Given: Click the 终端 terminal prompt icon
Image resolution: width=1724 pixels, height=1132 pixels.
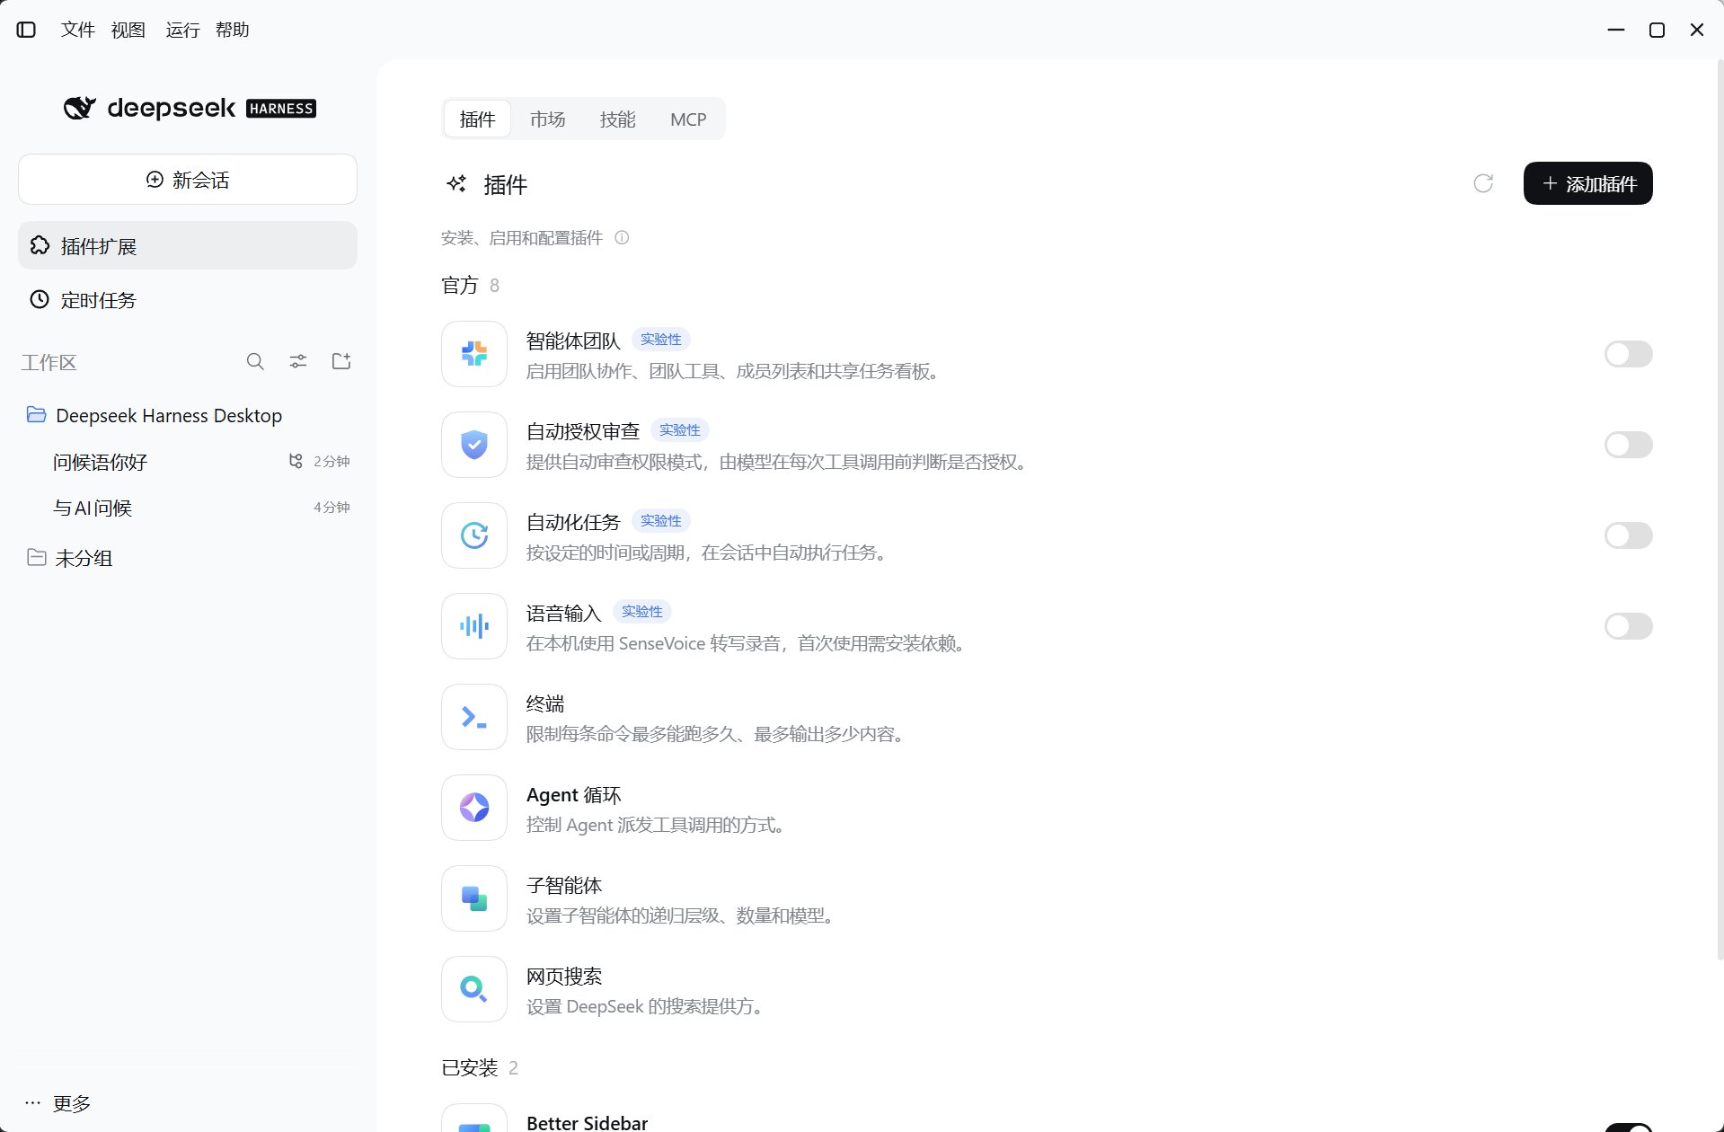Looking at the screenshot, I should click(474, 717).
